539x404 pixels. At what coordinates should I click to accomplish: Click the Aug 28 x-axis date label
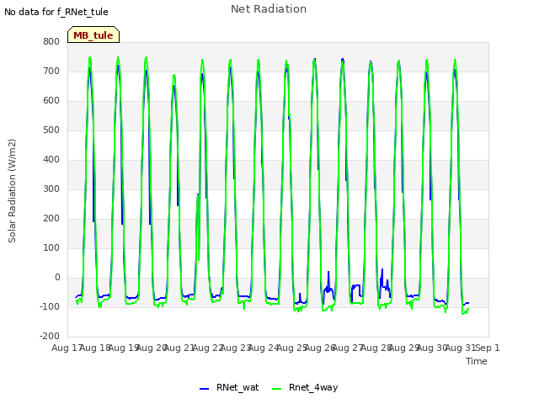[x=376, y=348]
